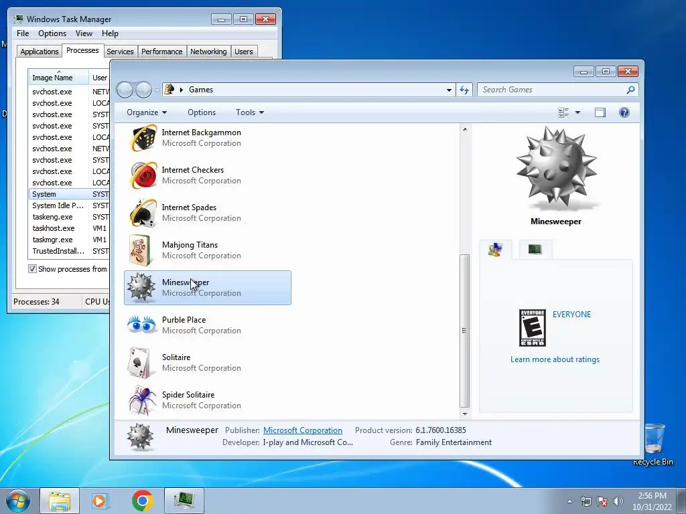Select the Internet Spades card icon
Viewport: 686px width, 514px height.
(142, 213)
